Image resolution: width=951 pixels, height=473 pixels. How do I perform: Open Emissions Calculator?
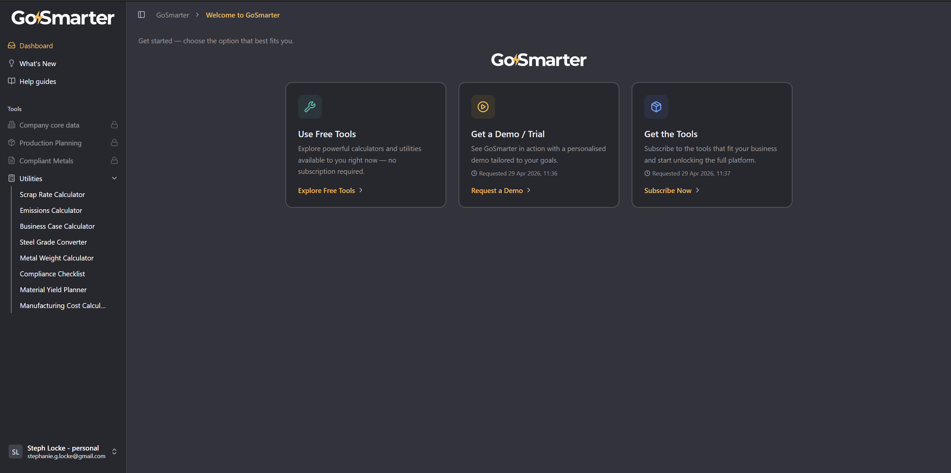(51, 210)
